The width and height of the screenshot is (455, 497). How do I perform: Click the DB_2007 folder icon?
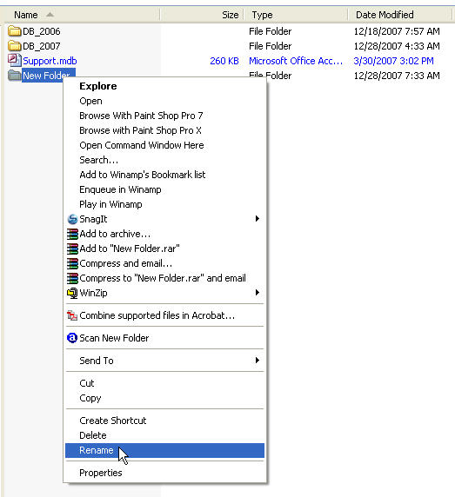click(x=14, y=46)
